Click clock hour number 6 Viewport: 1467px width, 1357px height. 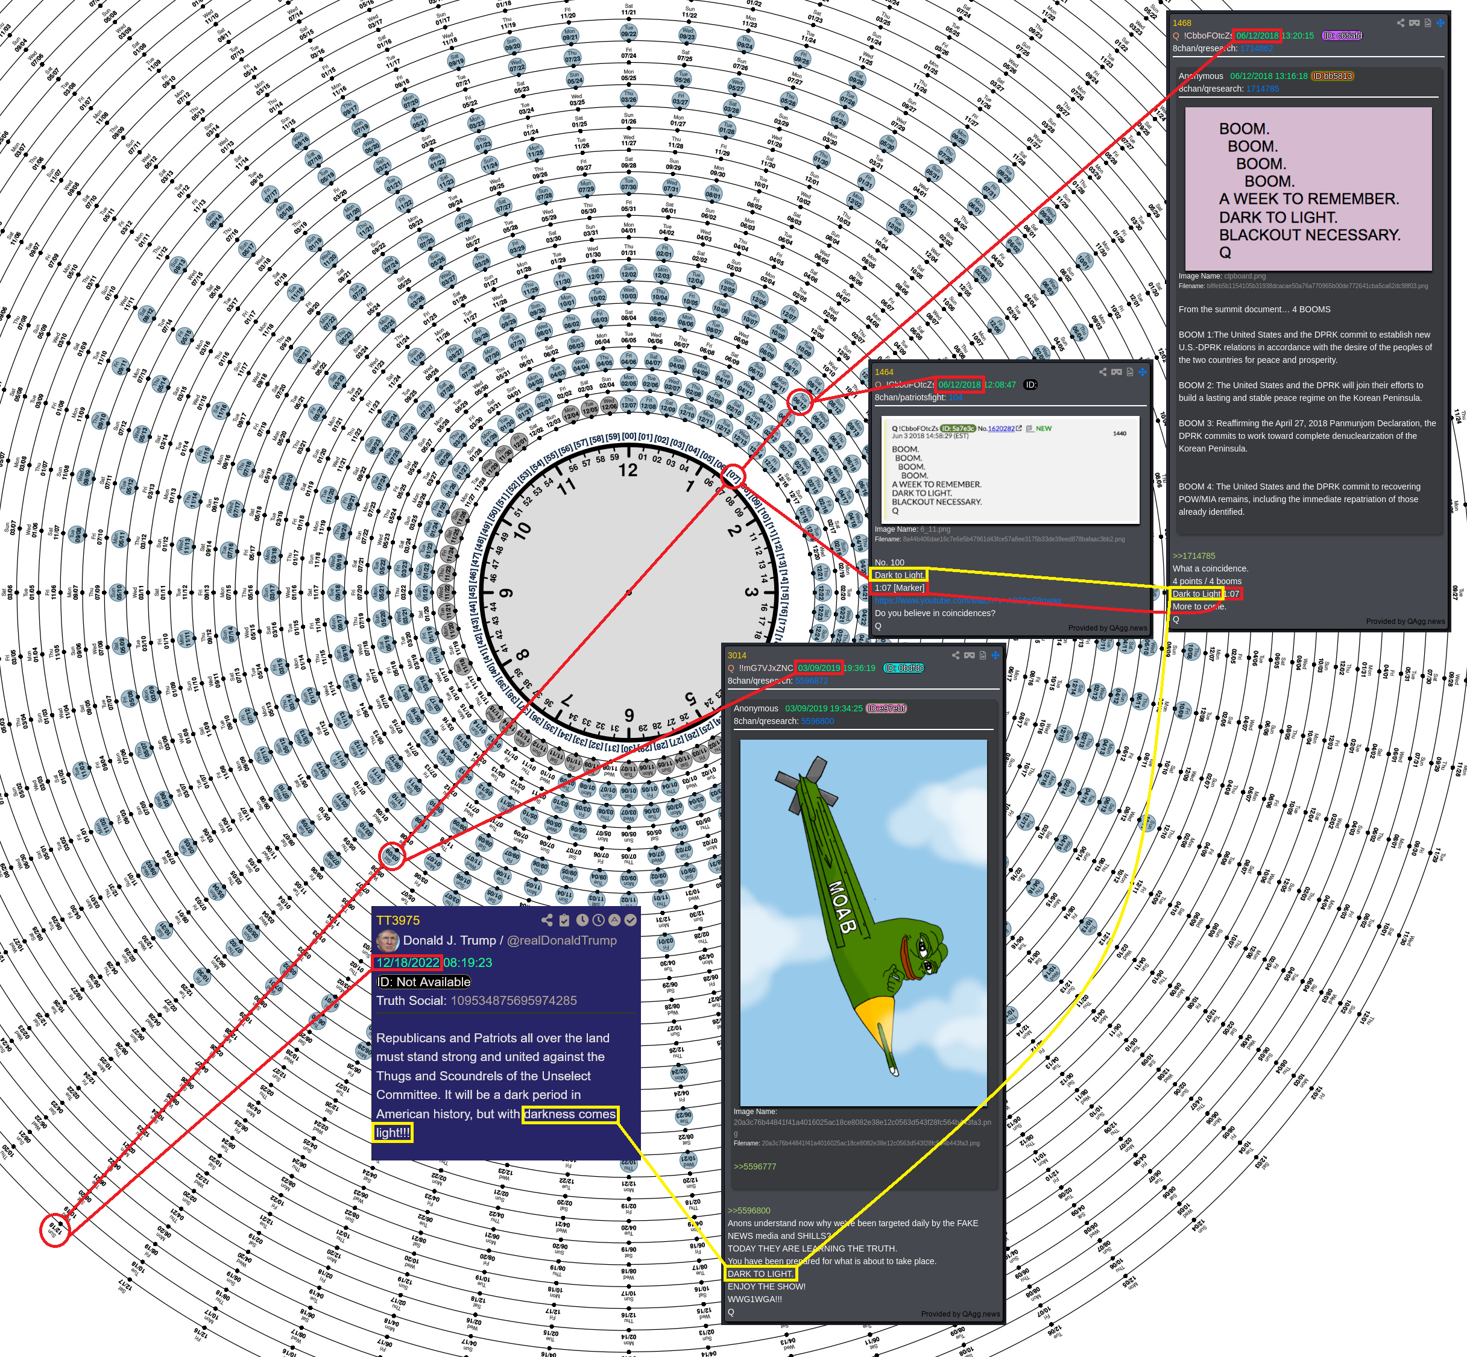pos(629,714)
